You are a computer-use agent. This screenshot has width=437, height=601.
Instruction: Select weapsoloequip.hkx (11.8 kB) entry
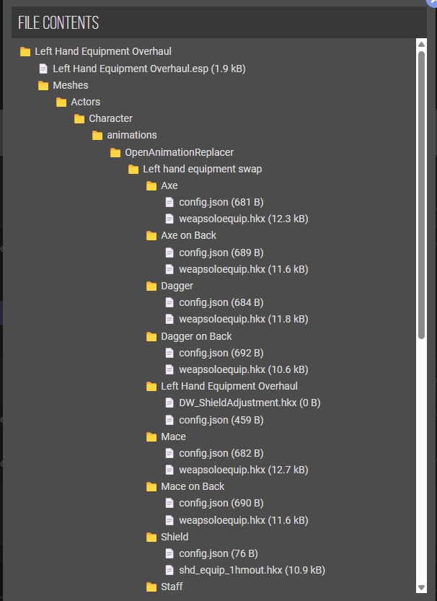(244, 320)
